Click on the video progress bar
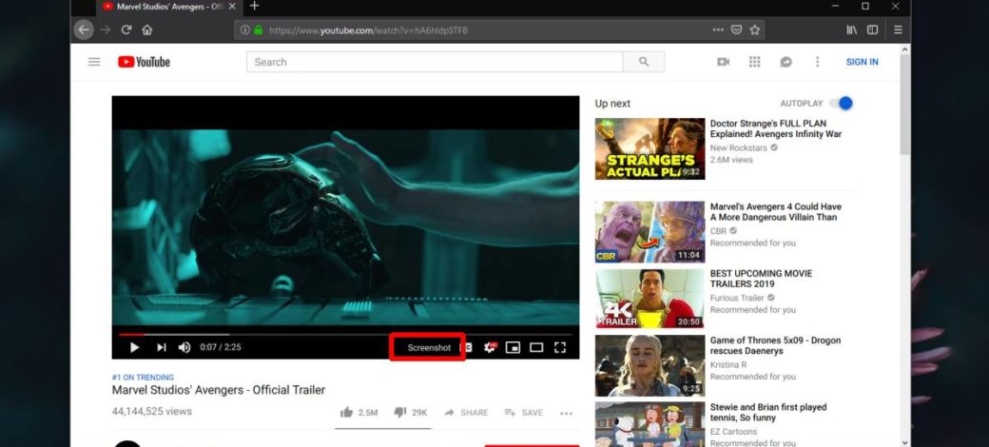Screen dimensions: 989x447 (x=342, y=334)
